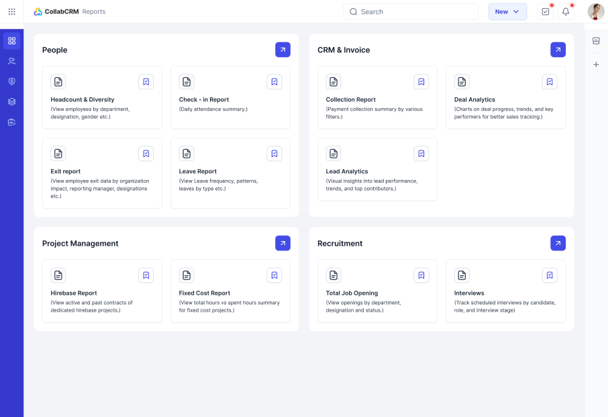The image size is (608, 417).
Task: Click the People section heading
Action: click(54, 50)
